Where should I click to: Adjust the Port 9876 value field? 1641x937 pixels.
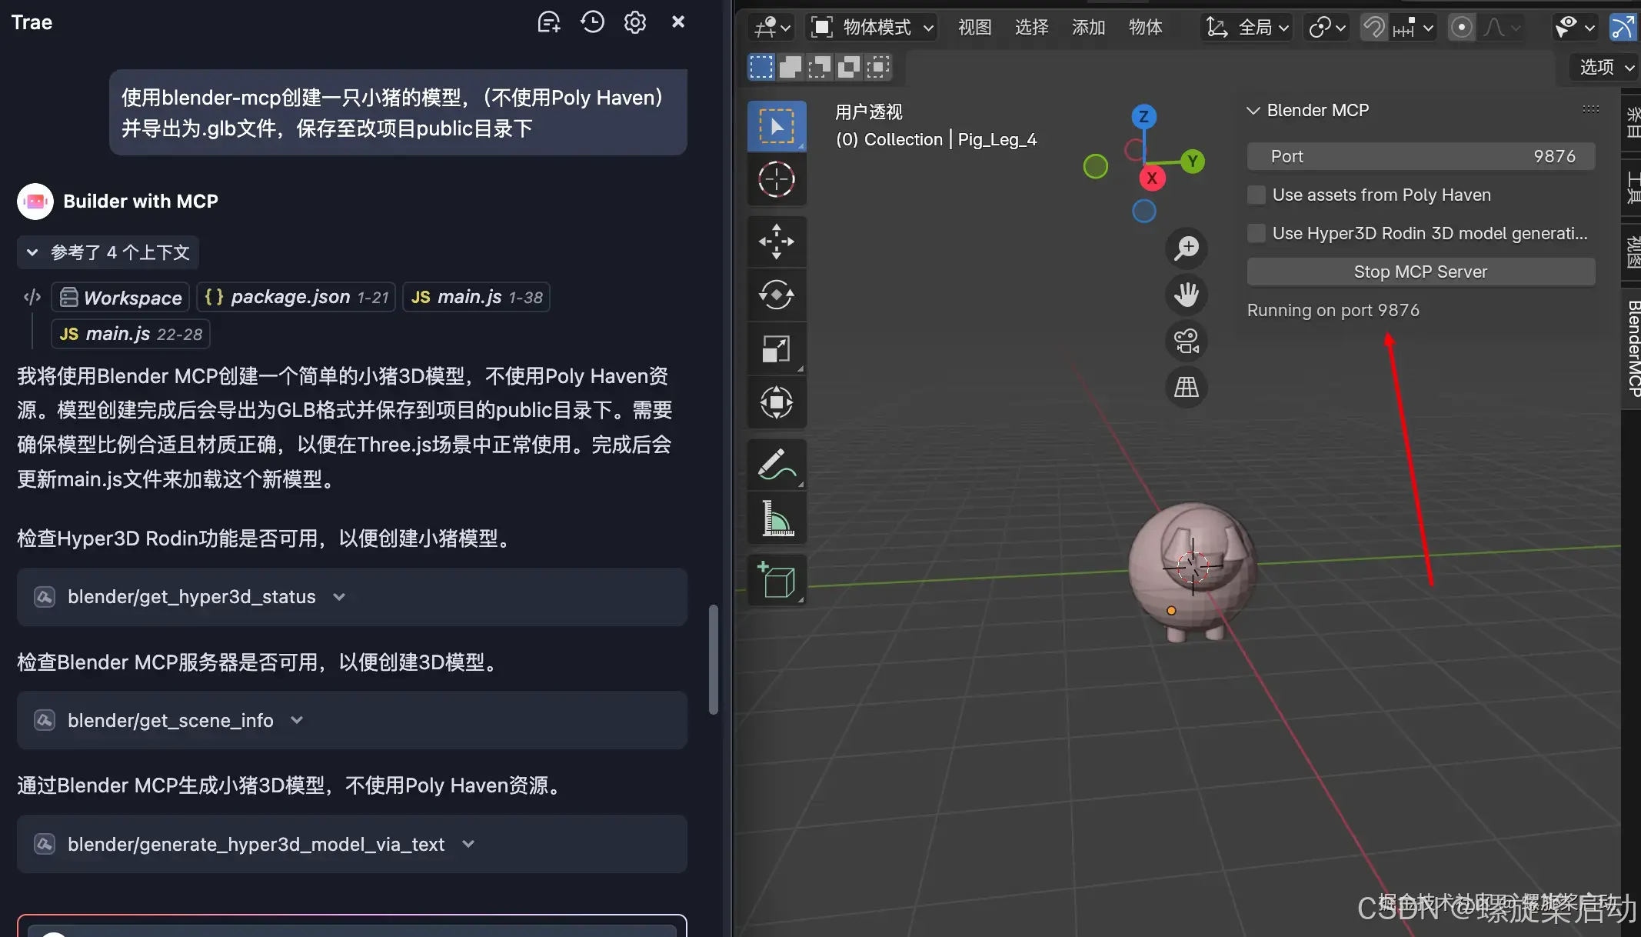[1420, 155]
